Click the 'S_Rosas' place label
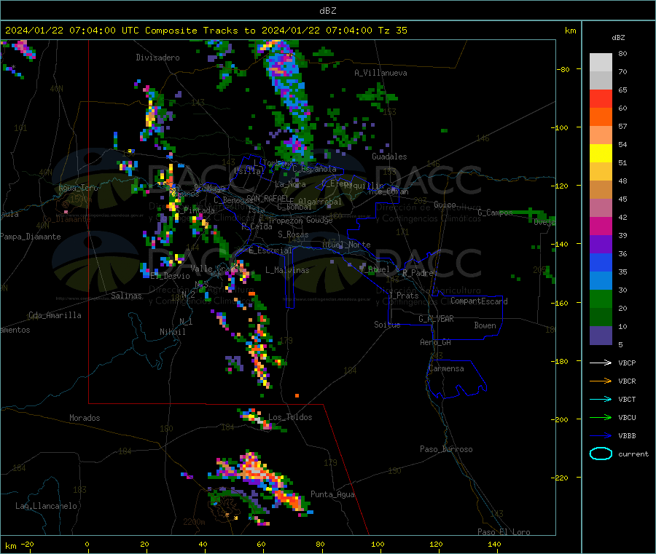 coord(293,234)
